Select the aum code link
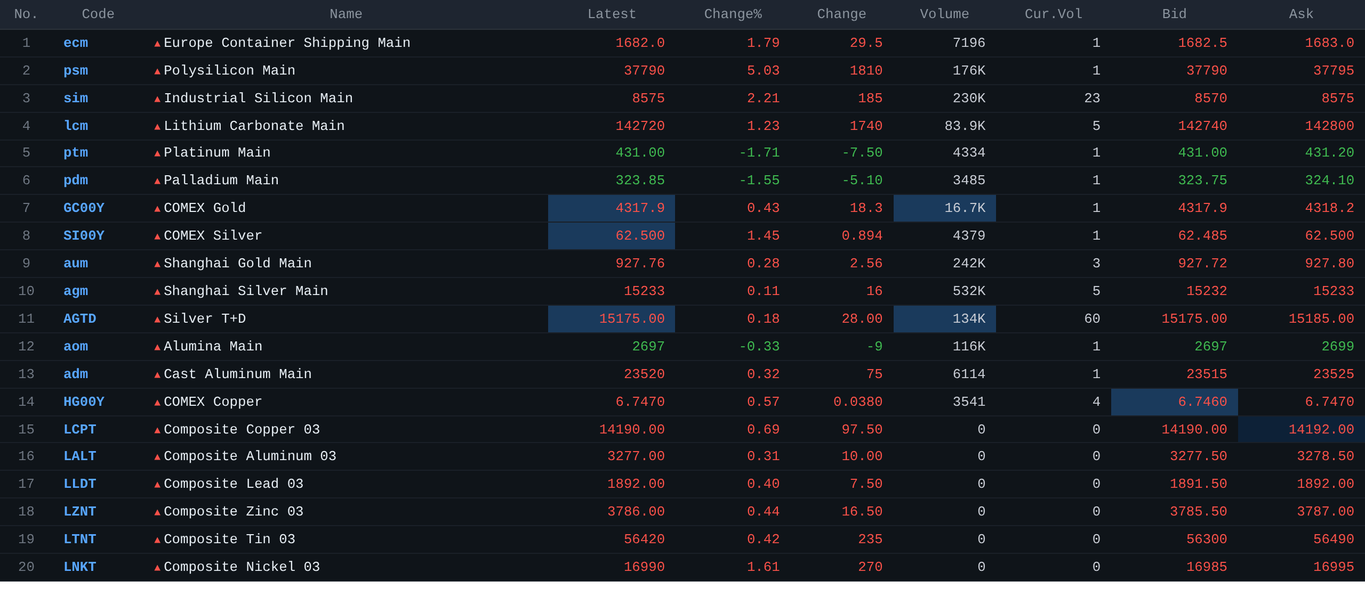 tap(76, 264)
